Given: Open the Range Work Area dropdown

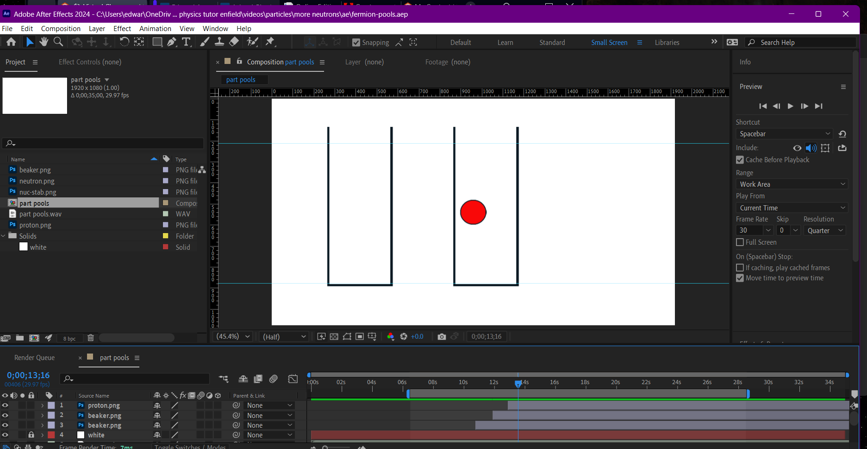Looking at the screenshot, I should click(x=792, y=184).
